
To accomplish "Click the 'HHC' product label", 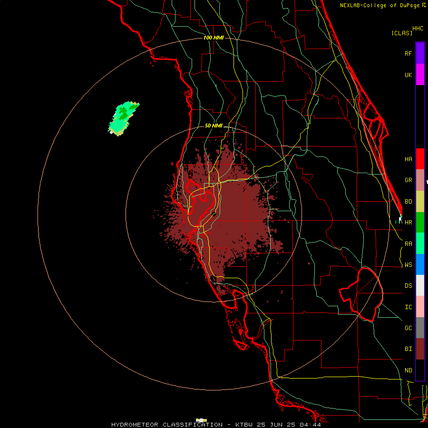I will tap(418, 29).
